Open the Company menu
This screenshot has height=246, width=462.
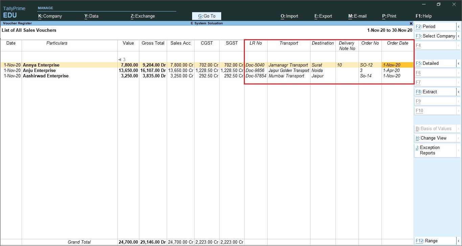pyautogui.click(x=50, y=16)
